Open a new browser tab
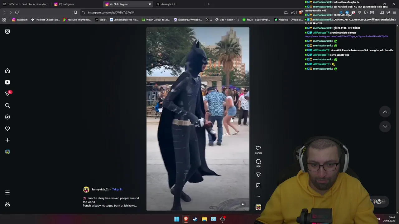 (x=209, y=4)
